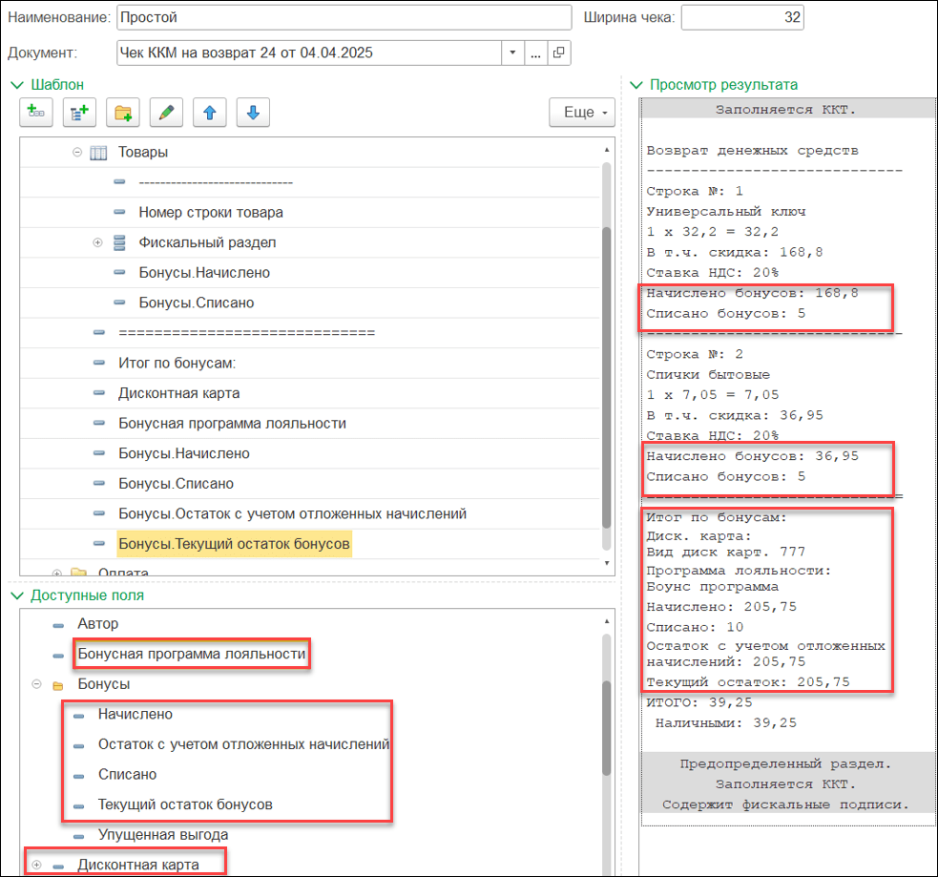Viewport: 938px width, 877px height.
Task: Move template item down with blue arrow
Action: [x=252, y=113]
